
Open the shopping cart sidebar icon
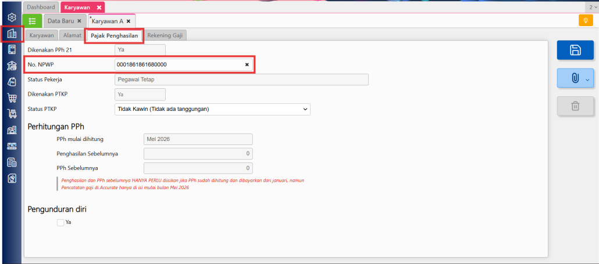click(12, 97)
